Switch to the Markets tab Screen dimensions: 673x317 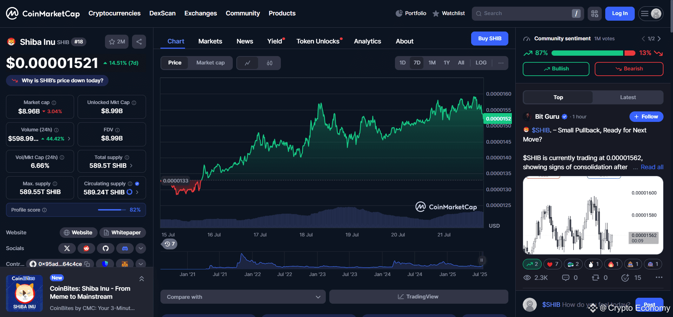point(210,41)
